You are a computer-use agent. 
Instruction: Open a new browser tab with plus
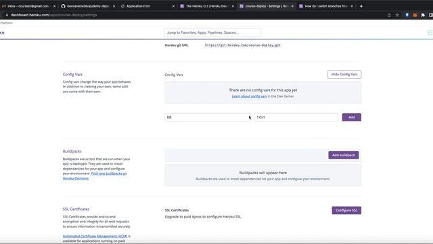coord(361,6)
